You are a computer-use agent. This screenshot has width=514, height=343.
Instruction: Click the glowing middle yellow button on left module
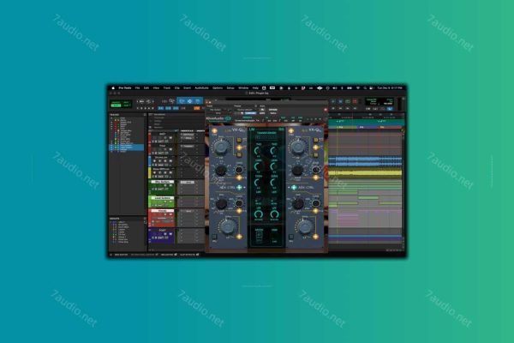[239, 147]
